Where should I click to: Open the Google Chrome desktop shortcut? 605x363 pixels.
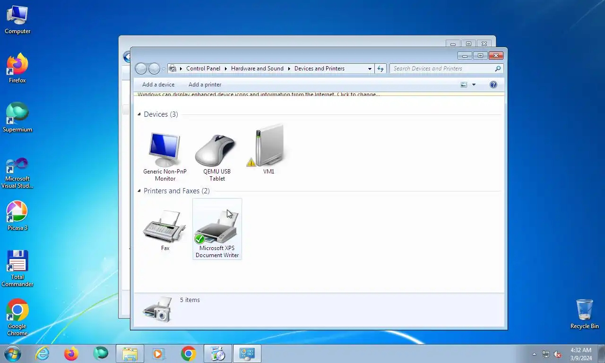[17, 318]
